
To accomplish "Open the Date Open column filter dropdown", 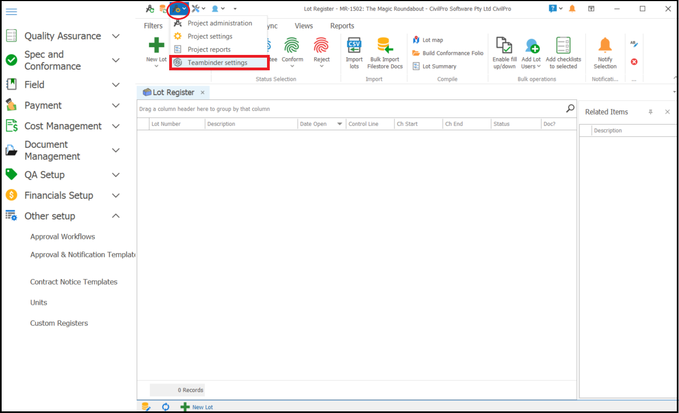I will [x=340, y=124].
